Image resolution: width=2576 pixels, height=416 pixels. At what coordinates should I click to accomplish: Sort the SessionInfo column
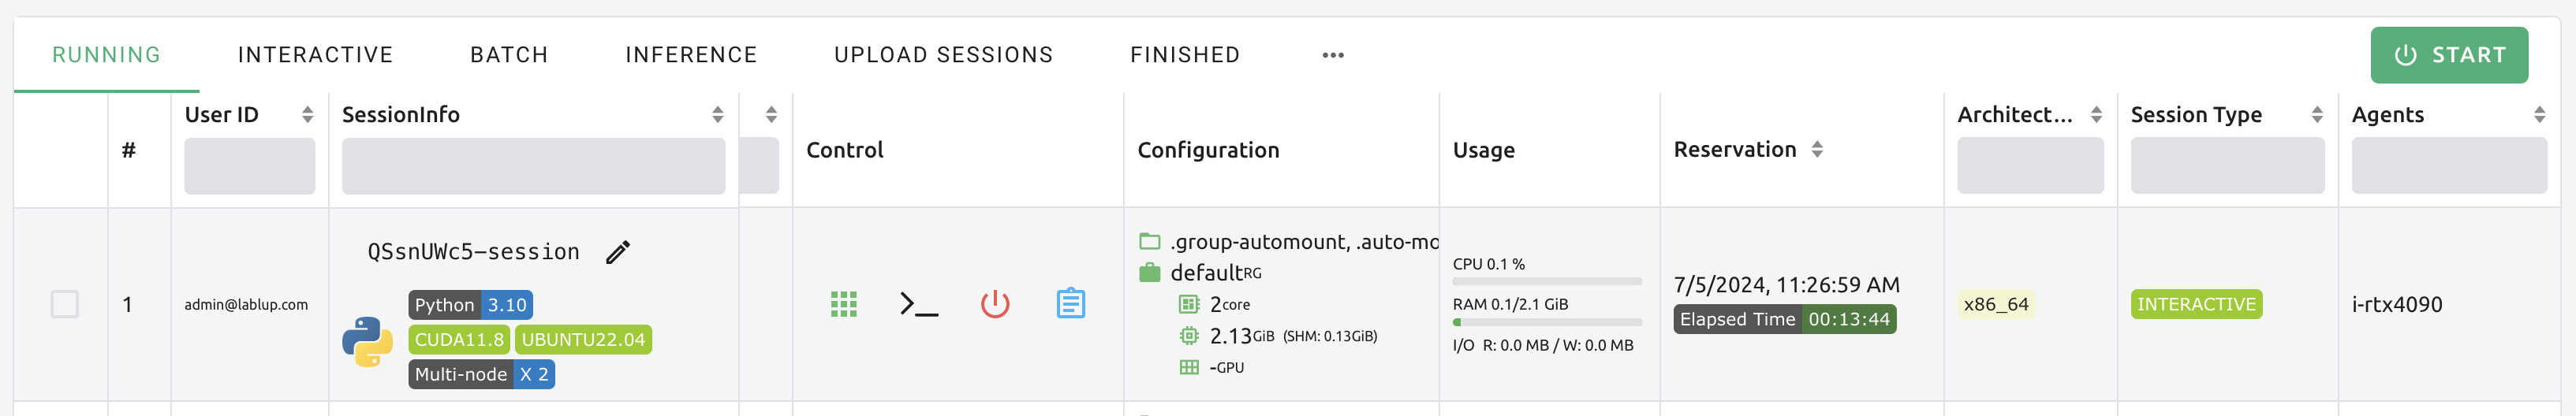[717, 115]
